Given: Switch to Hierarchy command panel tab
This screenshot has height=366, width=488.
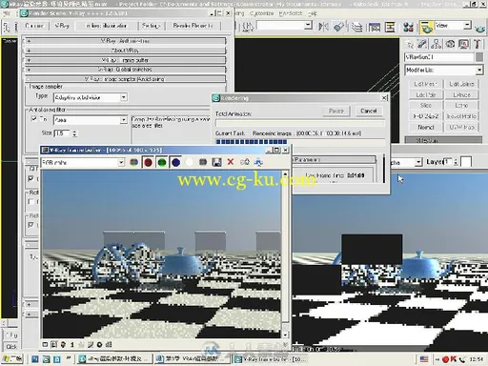Looking at the screenshot, I should 436,44.
